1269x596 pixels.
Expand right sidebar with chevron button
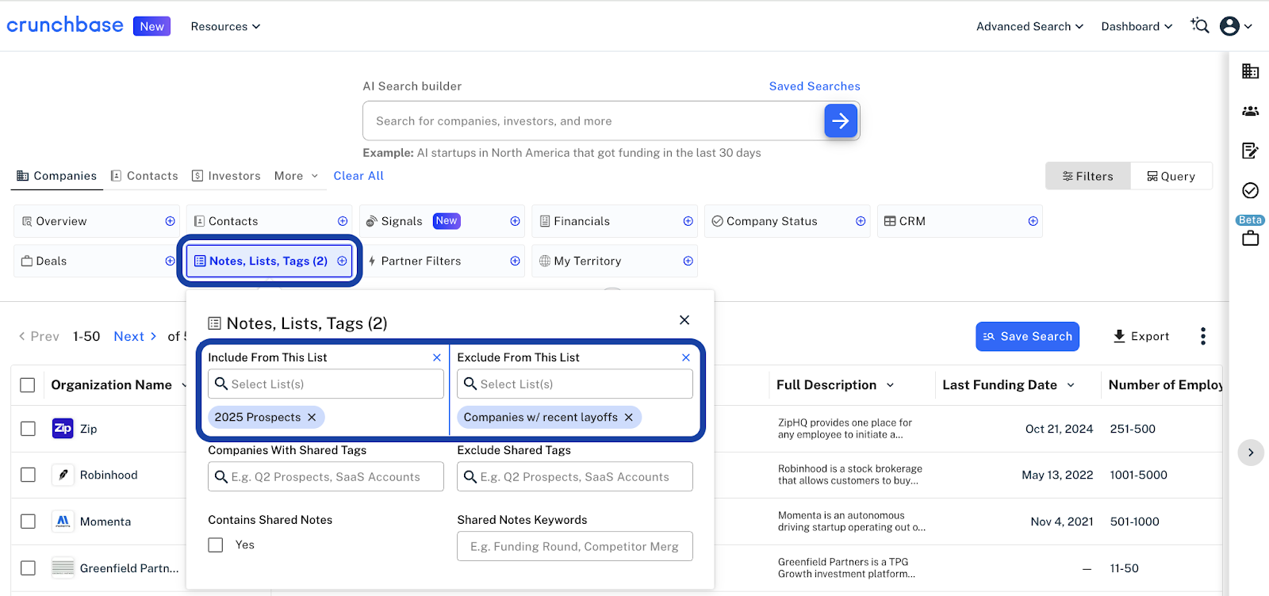pyautogui.click(x=1251, y=453)
